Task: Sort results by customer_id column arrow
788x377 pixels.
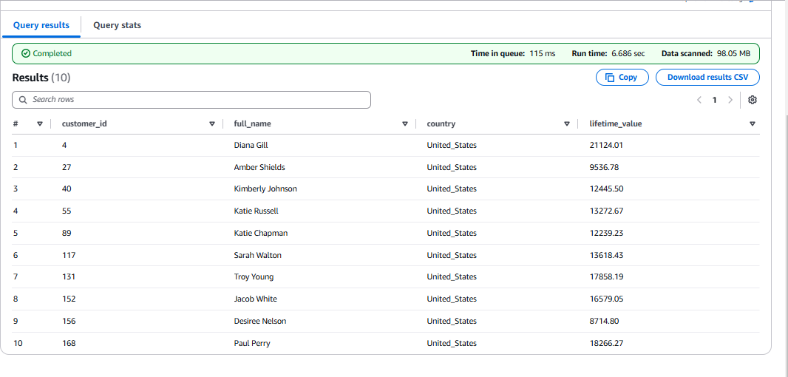Action: click(x=212, y=124)
